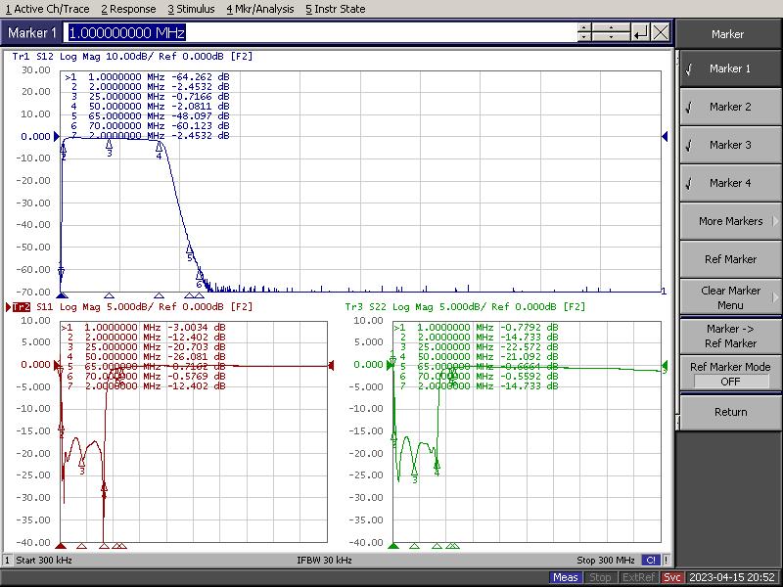Click the ExtRef status indicator
Viewport: 783px width, 587px height.
pos(636,577)
